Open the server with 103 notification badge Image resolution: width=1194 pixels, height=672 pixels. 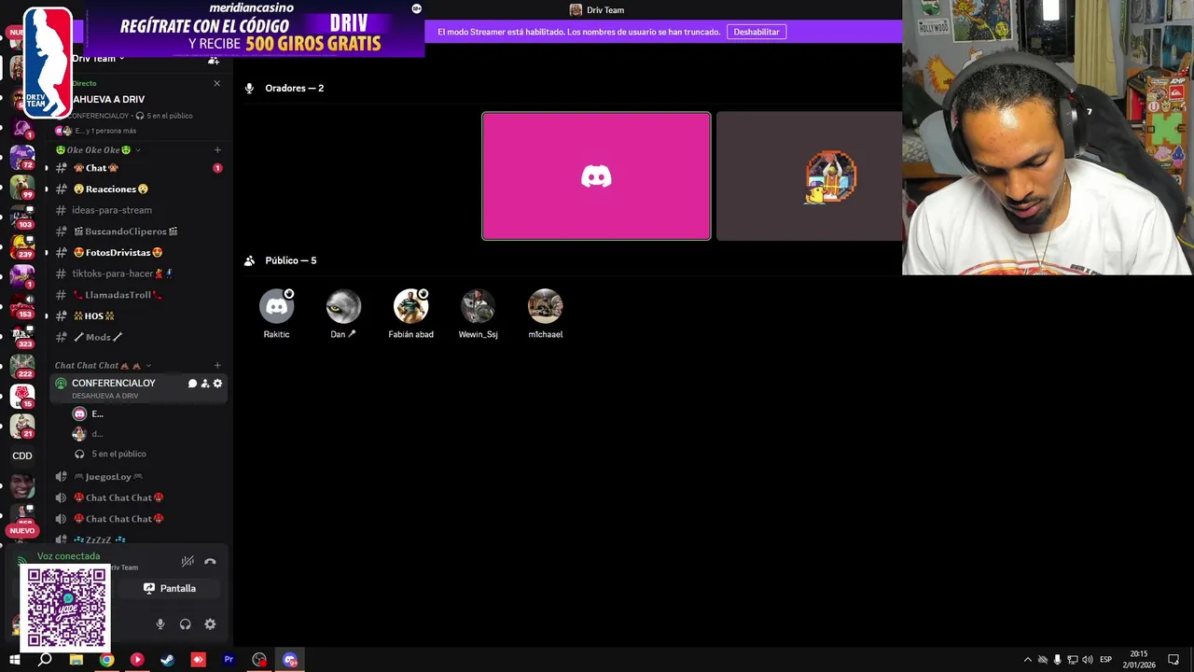point(22,216)
